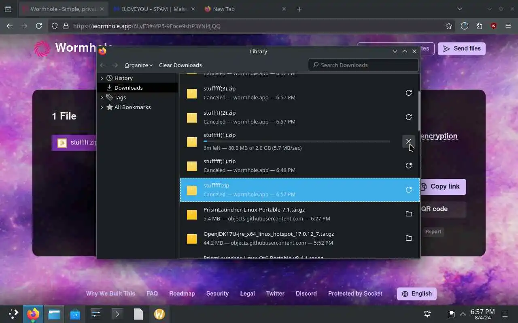
Task: Expand the History tree node
Action: [102, 78]
